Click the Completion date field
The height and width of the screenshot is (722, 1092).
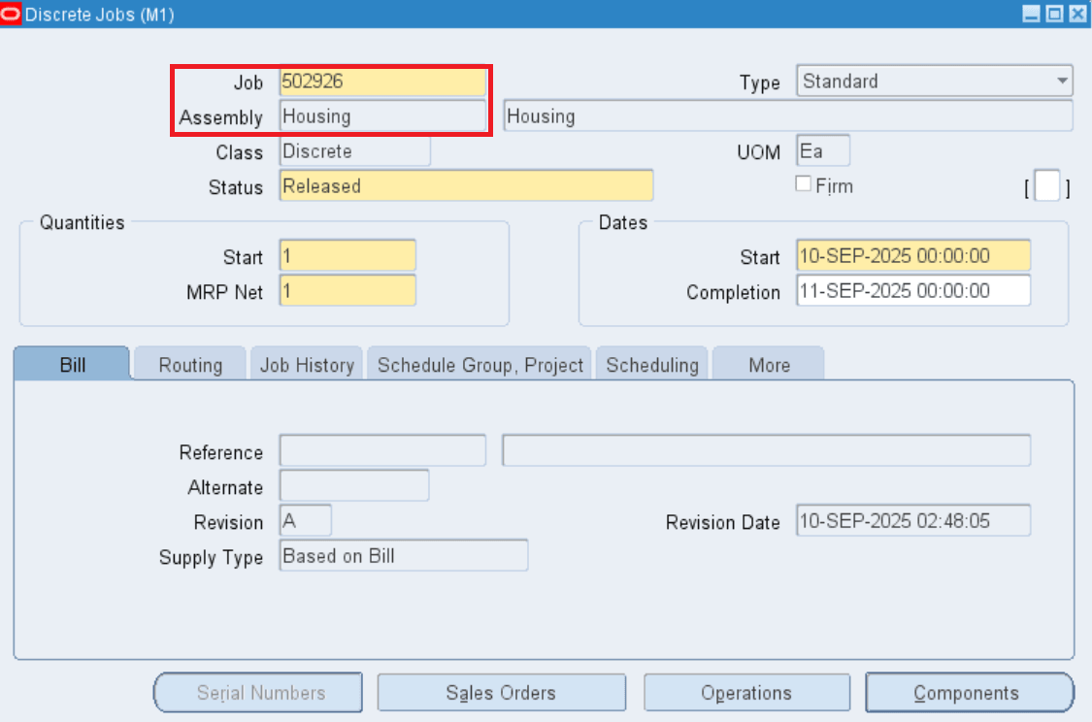point(912,291)
